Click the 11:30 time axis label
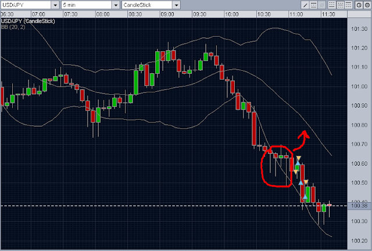The width and height of the screenshot is (372, 251). point(328,14)
